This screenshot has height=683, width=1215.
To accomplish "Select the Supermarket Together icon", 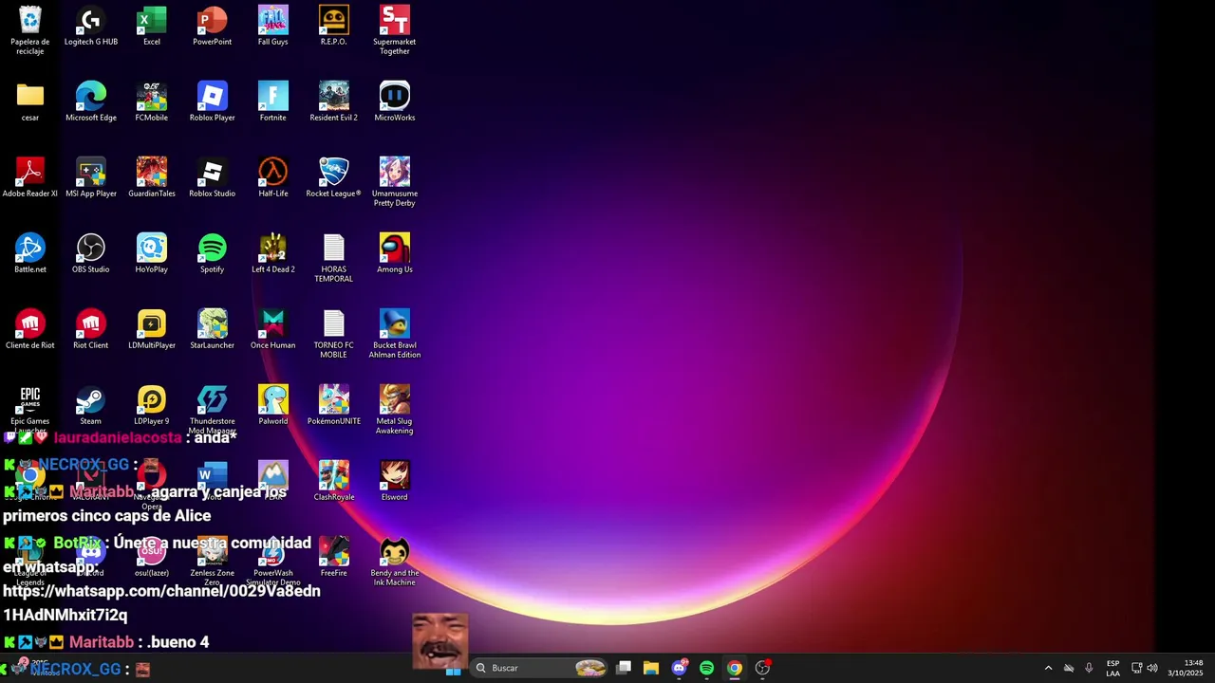I will click(395, 30).
